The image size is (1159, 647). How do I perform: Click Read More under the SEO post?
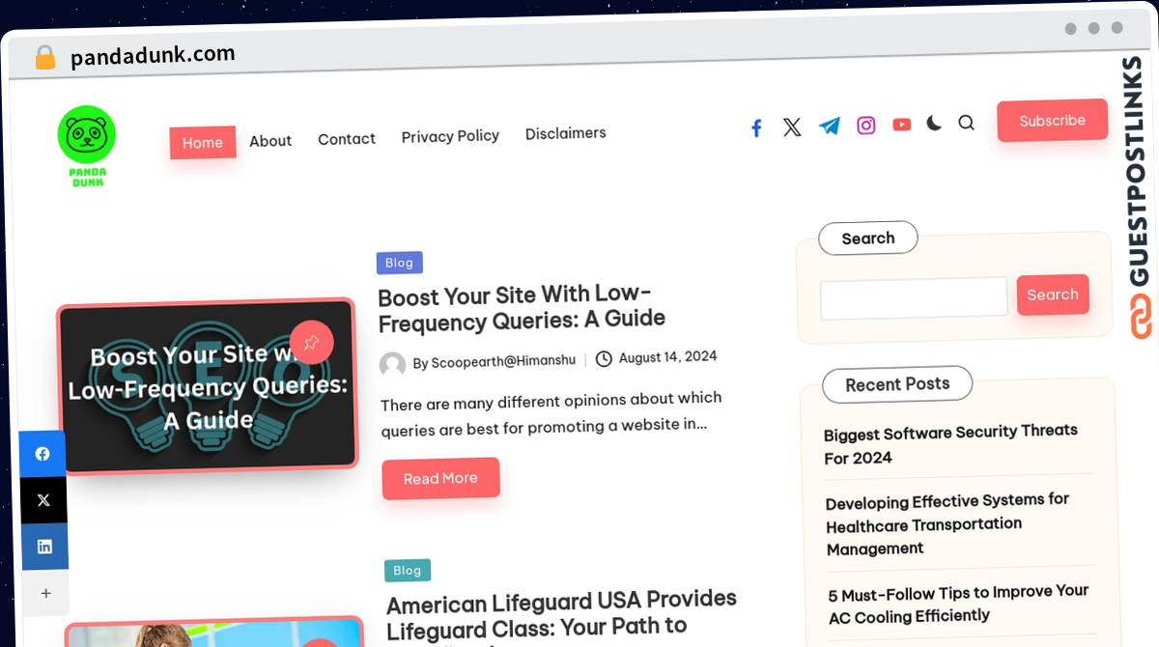click(x=440, y=478)
